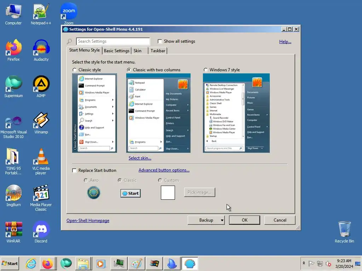Viewport: 362px width, 271px height.
Task: Select the Supermium desktop icon
Action: coord(13,87)
